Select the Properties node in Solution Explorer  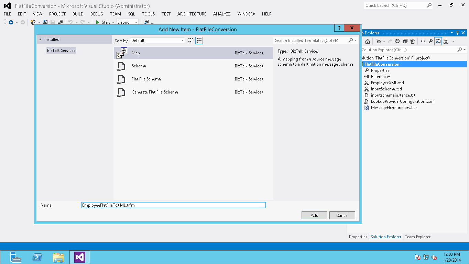click(x=380, y=70)
